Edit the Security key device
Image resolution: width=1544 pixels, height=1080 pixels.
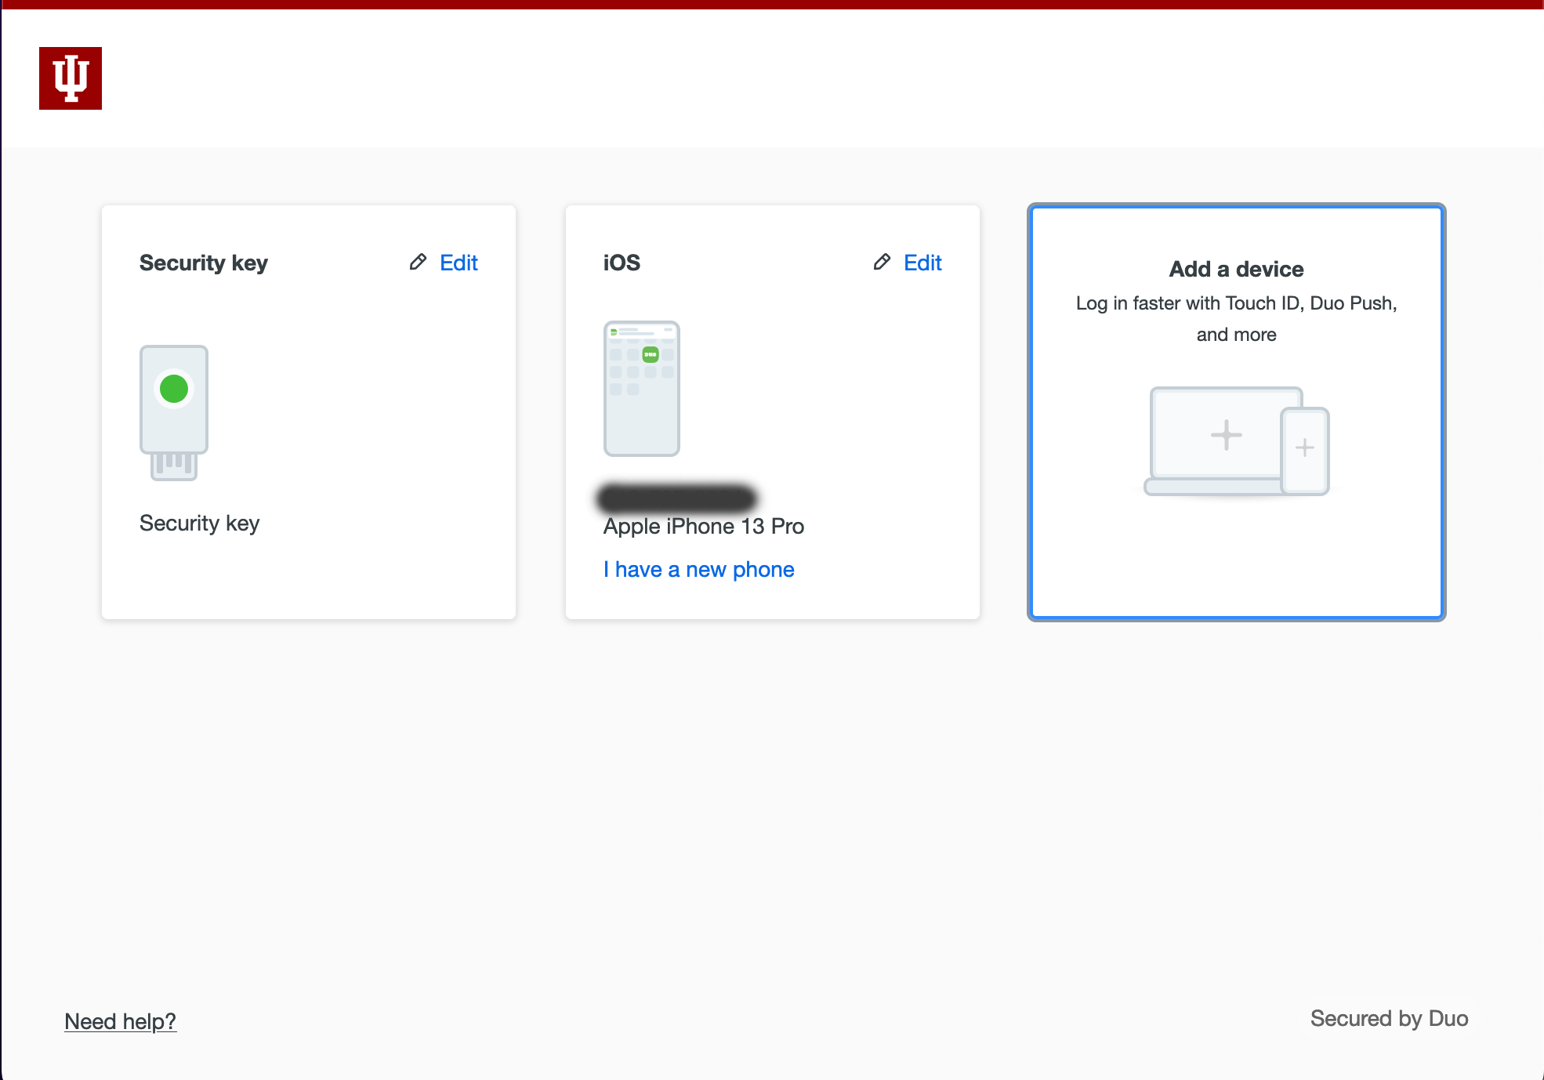tap(458, 263)
